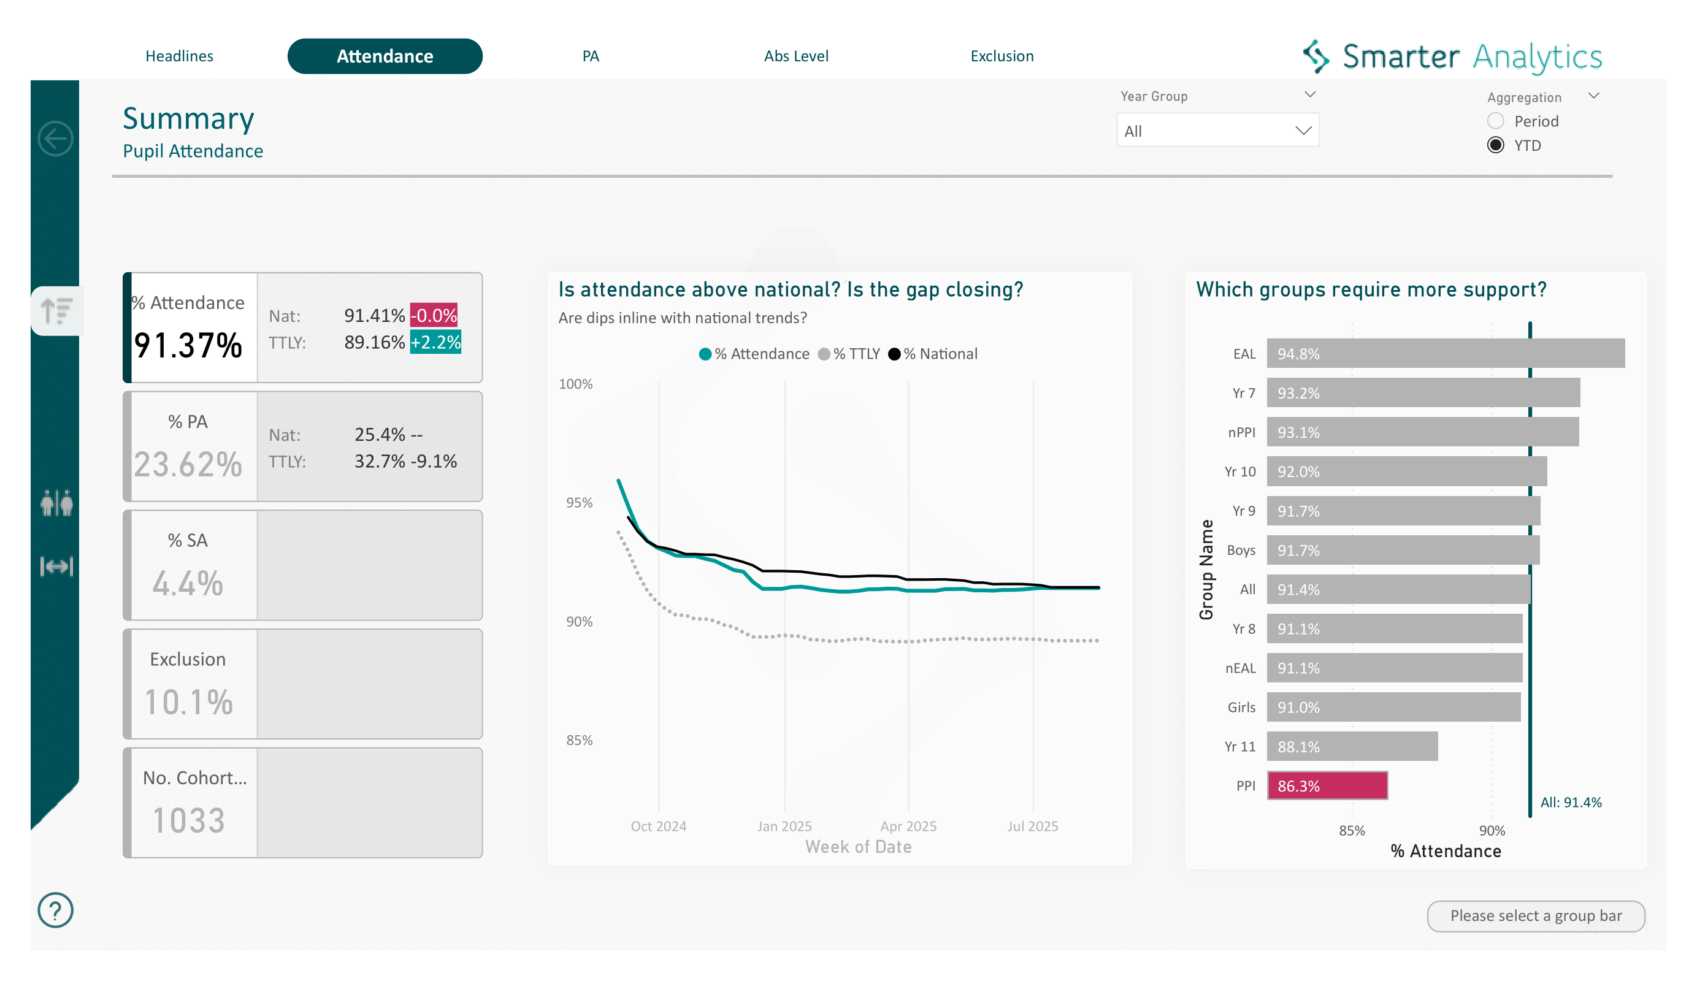Select the Period aggregation radio button
This screenshot has height=981, width=1697.
coord(1496,121)
